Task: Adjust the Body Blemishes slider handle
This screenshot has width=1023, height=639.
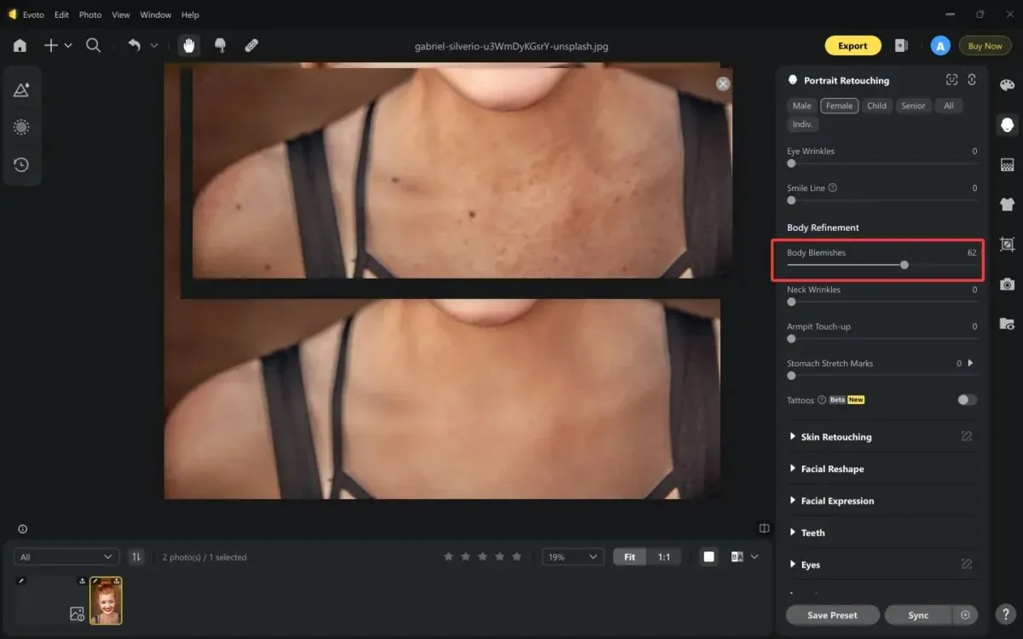Action: (904, 265)
